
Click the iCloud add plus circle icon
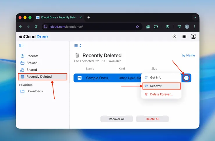point(174,36)
